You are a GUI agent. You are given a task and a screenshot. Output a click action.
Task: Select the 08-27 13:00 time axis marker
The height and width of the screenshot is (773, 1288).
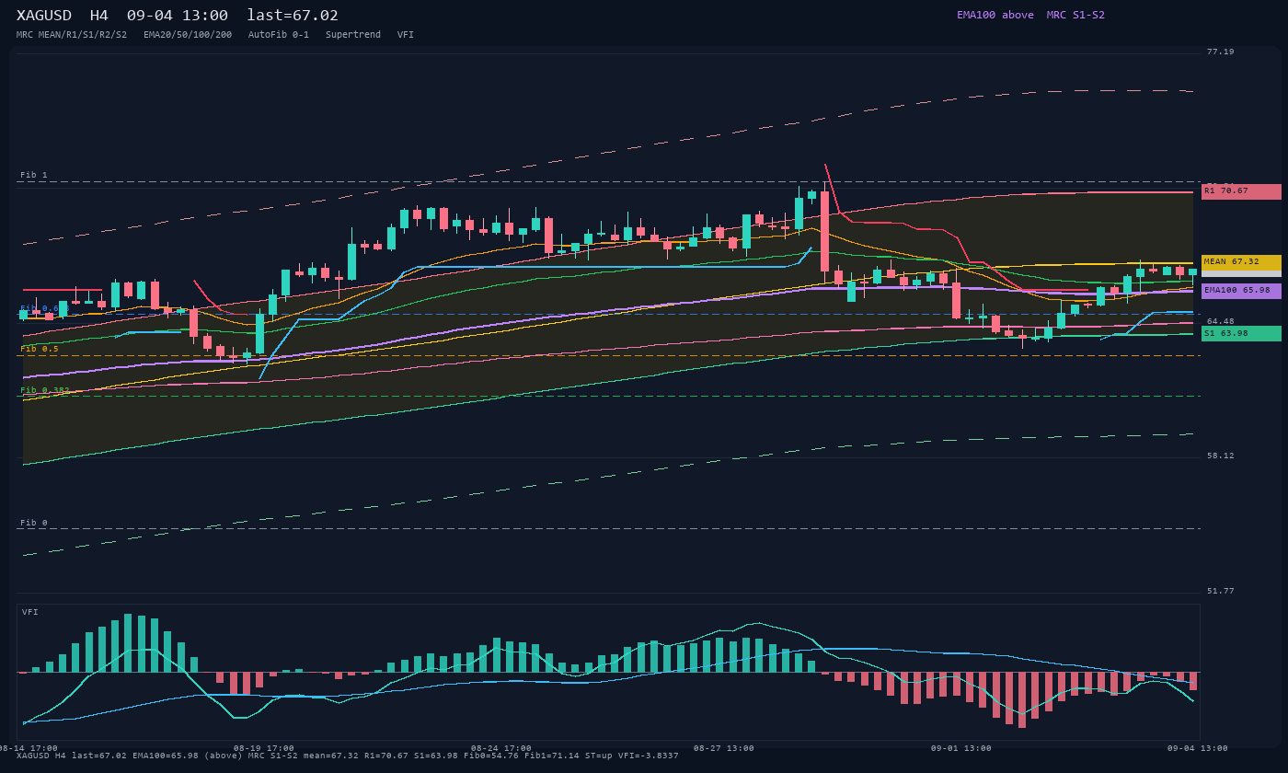click(x=724, y=748)
